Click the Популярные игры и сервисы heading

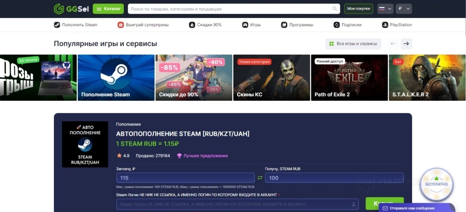(x=106, y=44)
